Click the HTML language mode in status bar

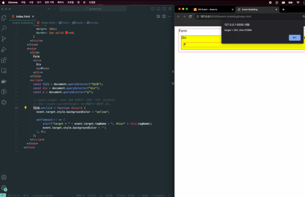pyautogui.click(x=109, y=196)
